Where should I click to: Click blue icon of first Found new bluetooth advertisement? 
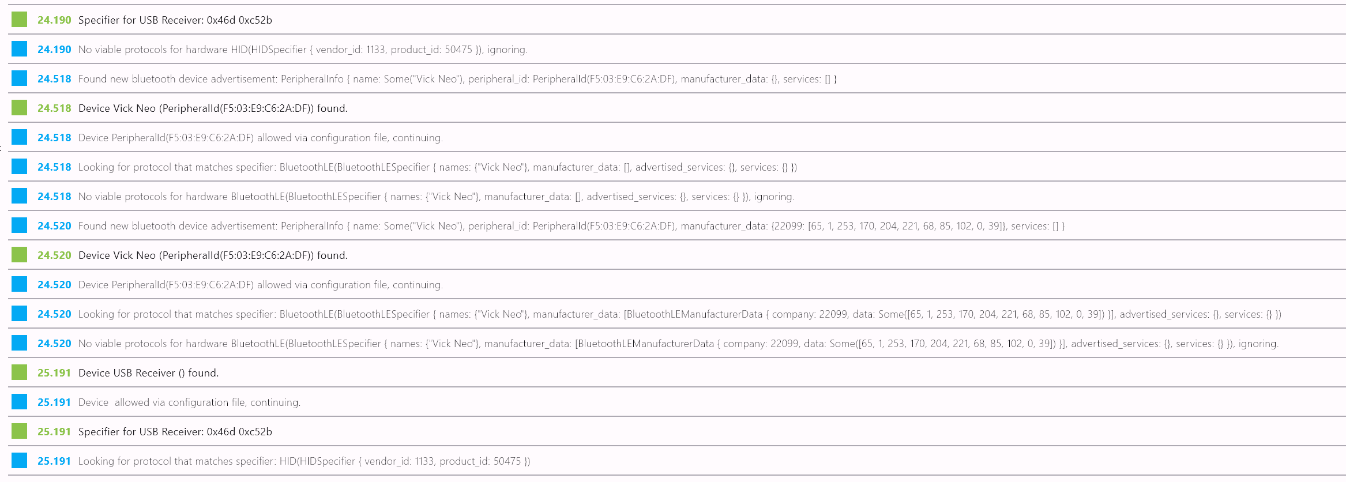coord(19,78)
